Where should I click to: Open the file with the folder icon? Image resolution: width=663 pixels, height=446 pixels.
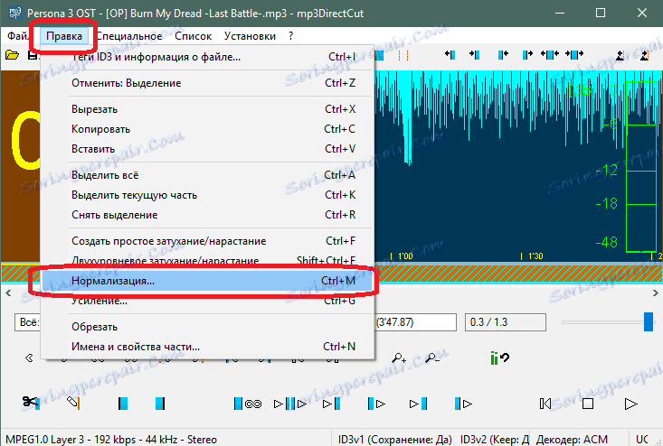[12, 55]
